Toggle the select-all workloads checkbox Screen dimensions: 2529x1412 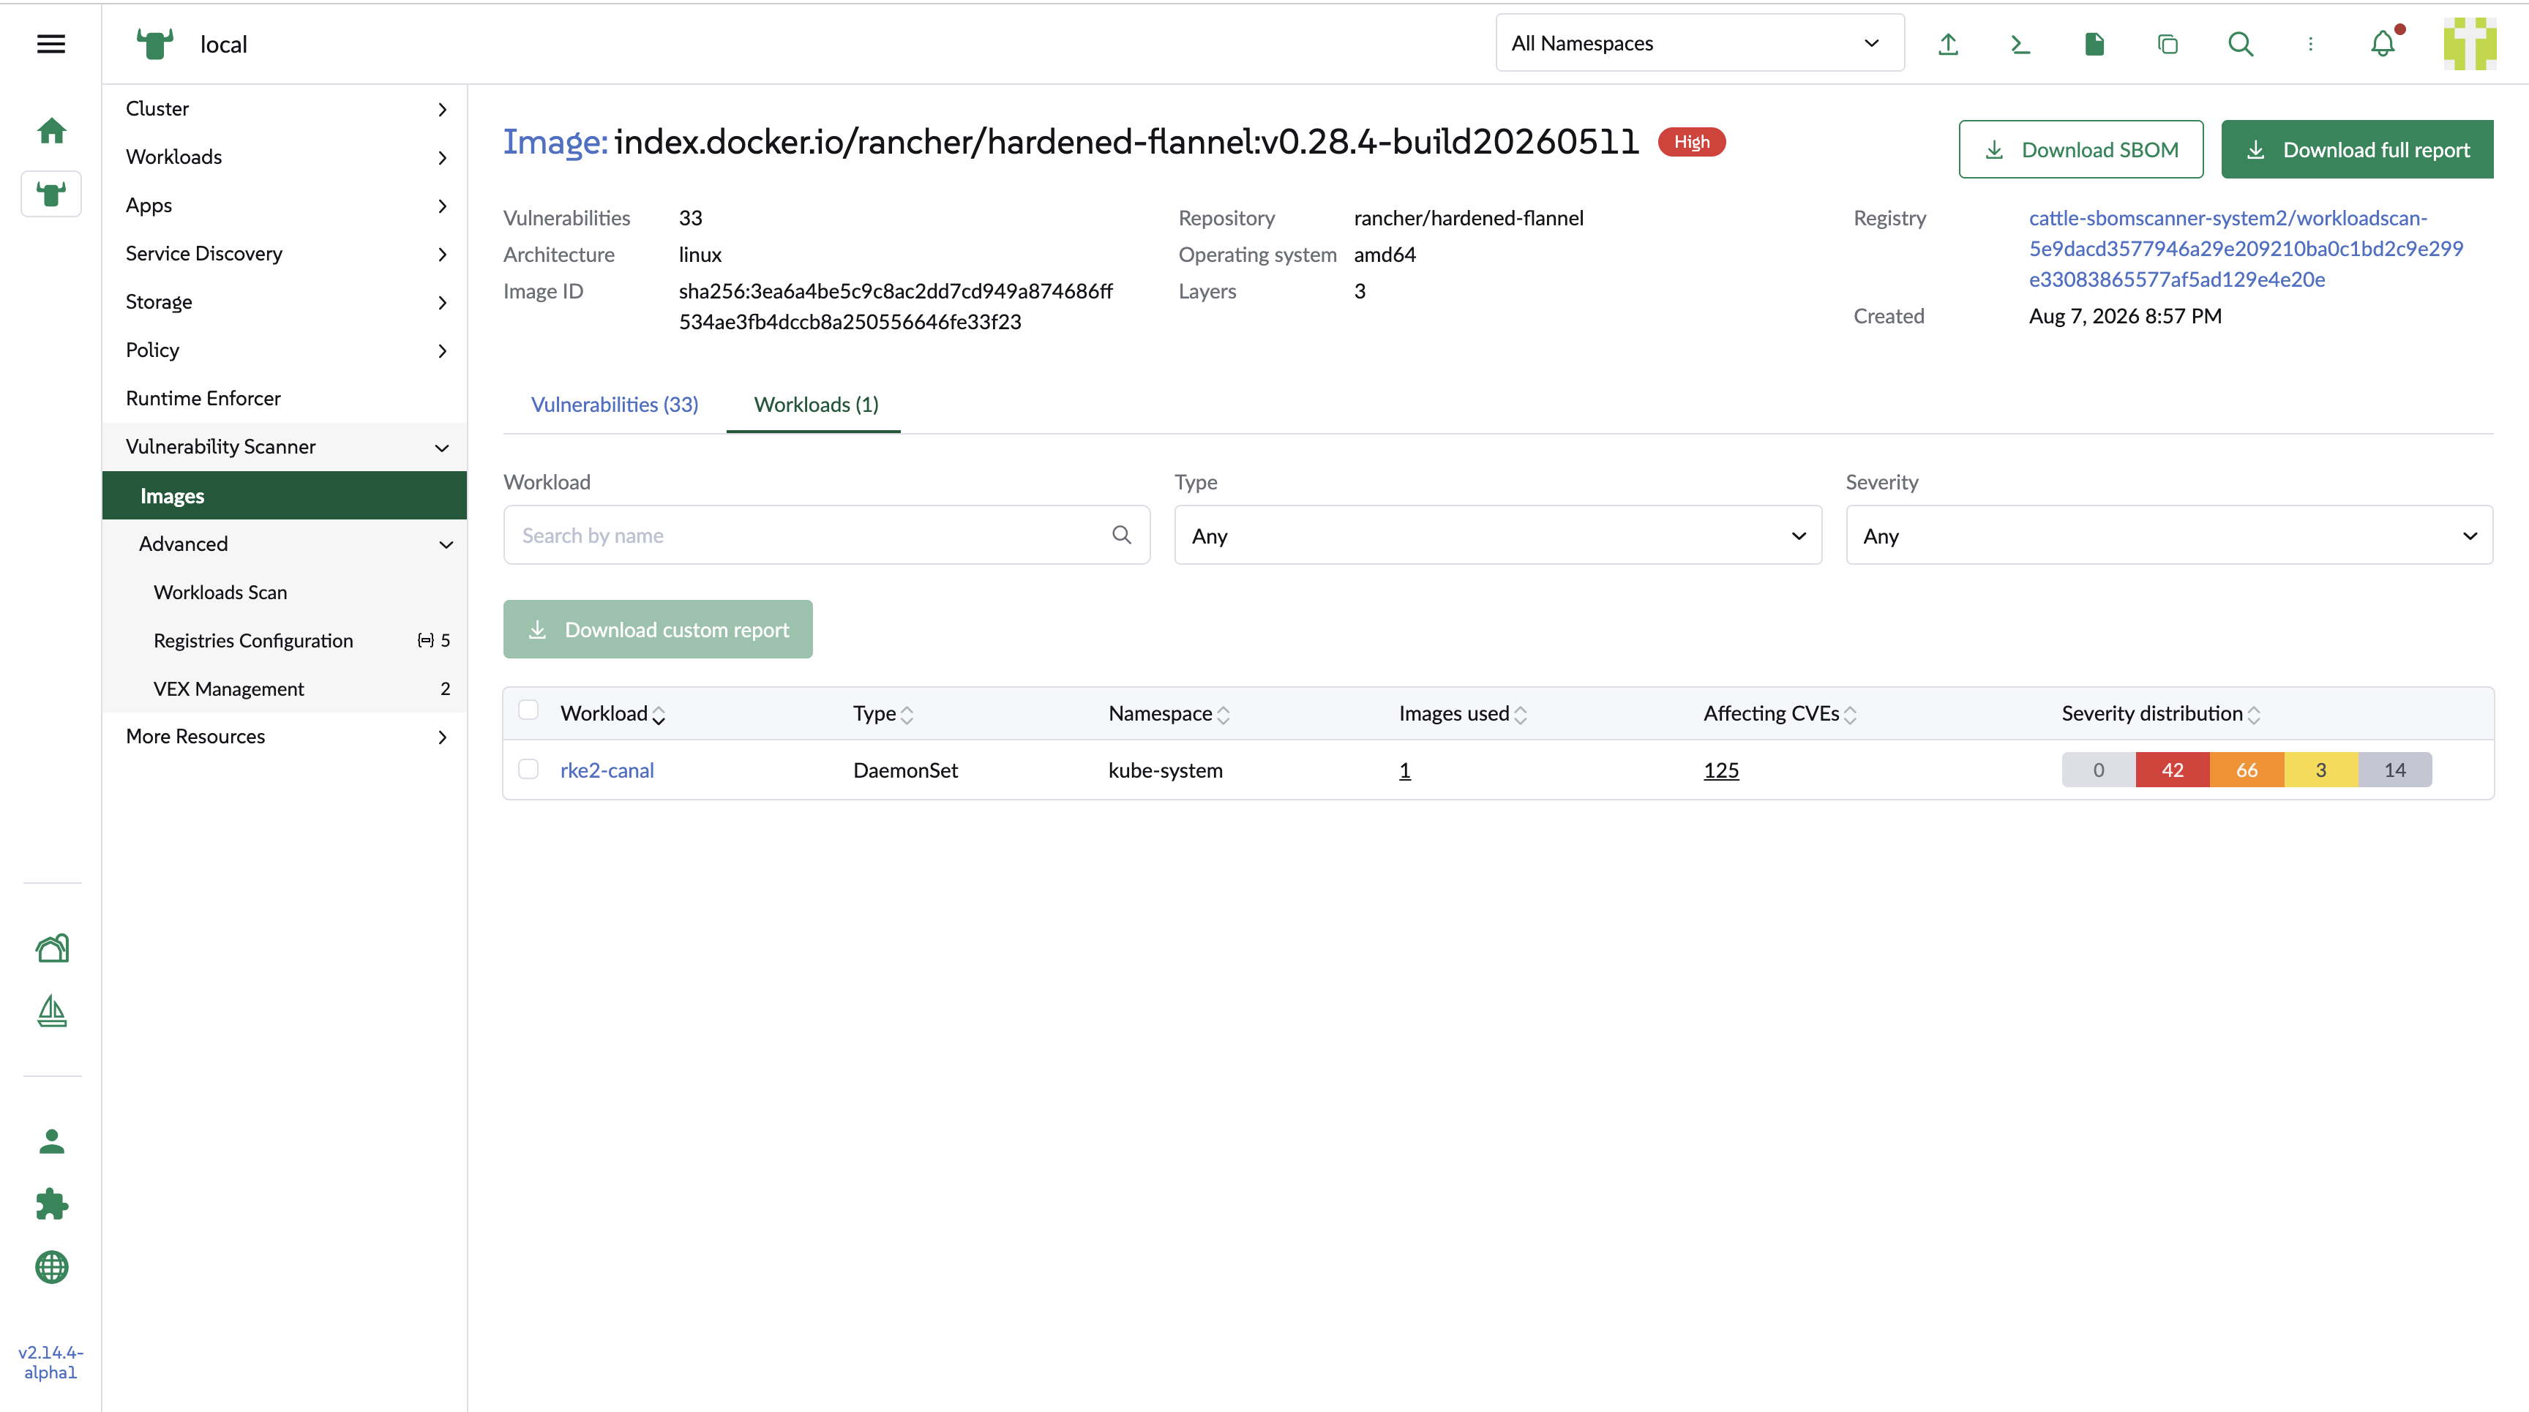coord(528,710)
